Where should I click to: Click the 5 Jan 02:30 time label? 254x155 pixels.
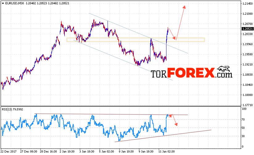tap(107, 152)
